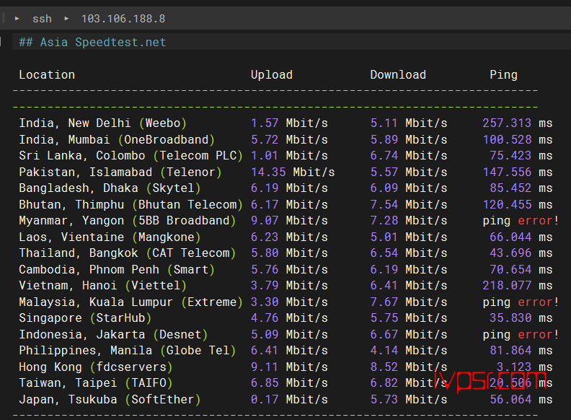Click the 218.077 ms ping value
This screenshot has height=420, width=571.
pos(518,286)
